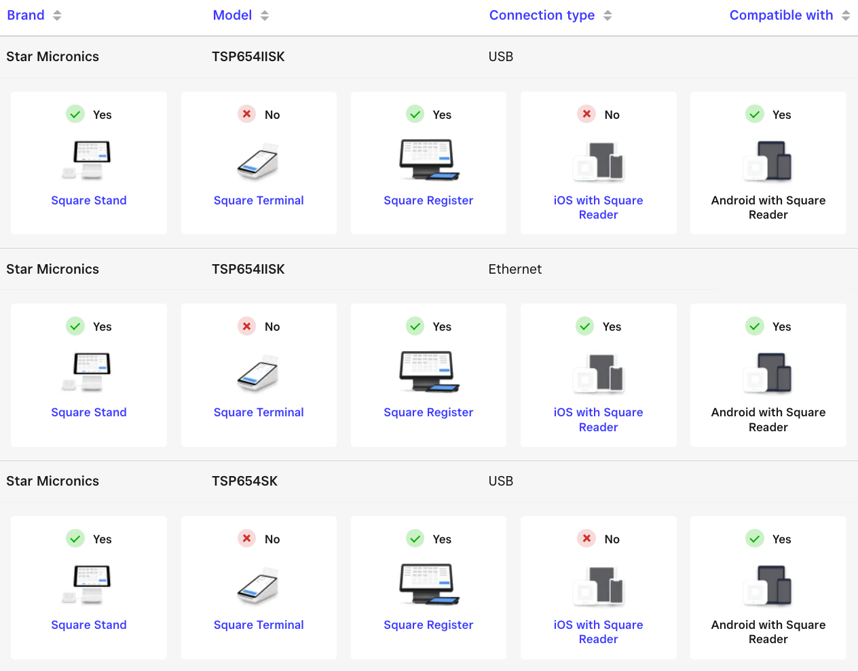Click red X above Square Terminal, TSP654IISK USB row
Viewport: 858px width, 671px height.
point(247,114)
